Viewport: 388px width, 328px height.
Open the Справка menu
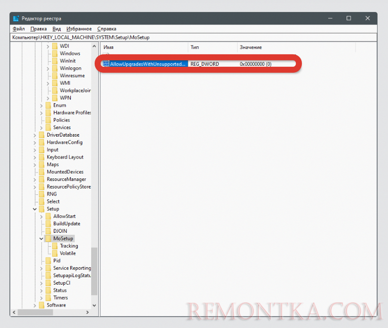[107, 29]
